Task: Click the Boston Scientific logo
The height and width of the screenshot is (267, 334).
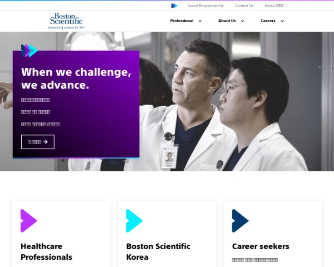Action: point(67,21)
